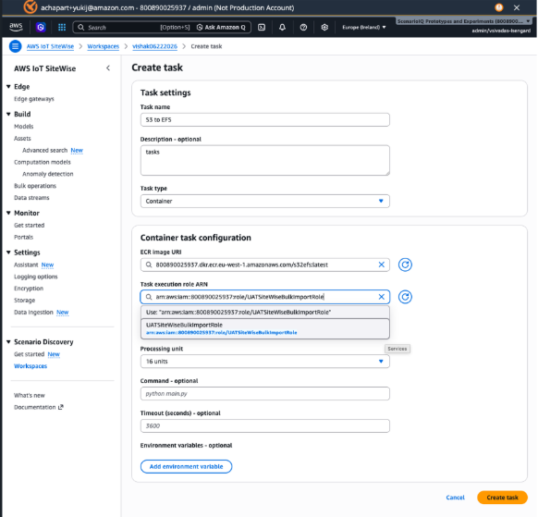Image resolution: width=538 pixels, height=517 pixels.
Task: Click the vishak06222026 breadcrumb link
Action: click(x=154, y=46)
